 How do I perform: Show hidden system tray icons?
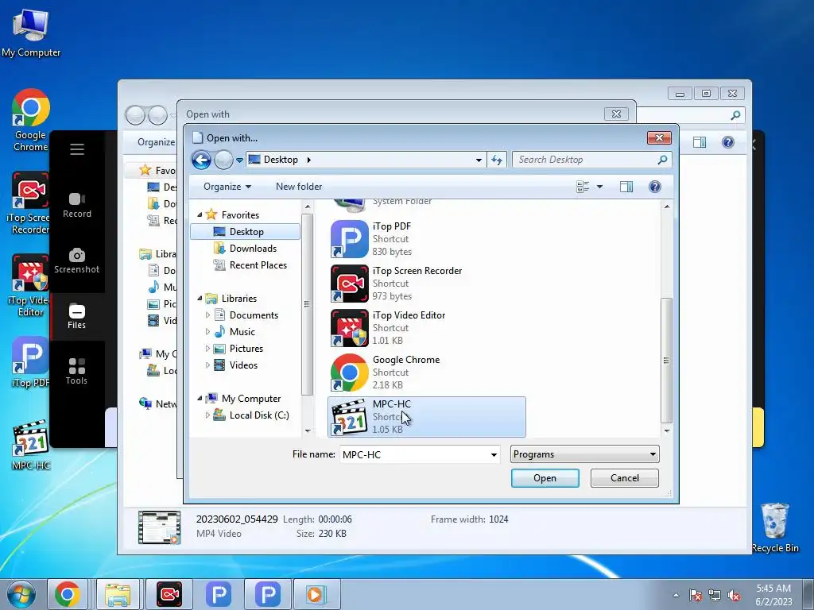click(x=676, y=595)
